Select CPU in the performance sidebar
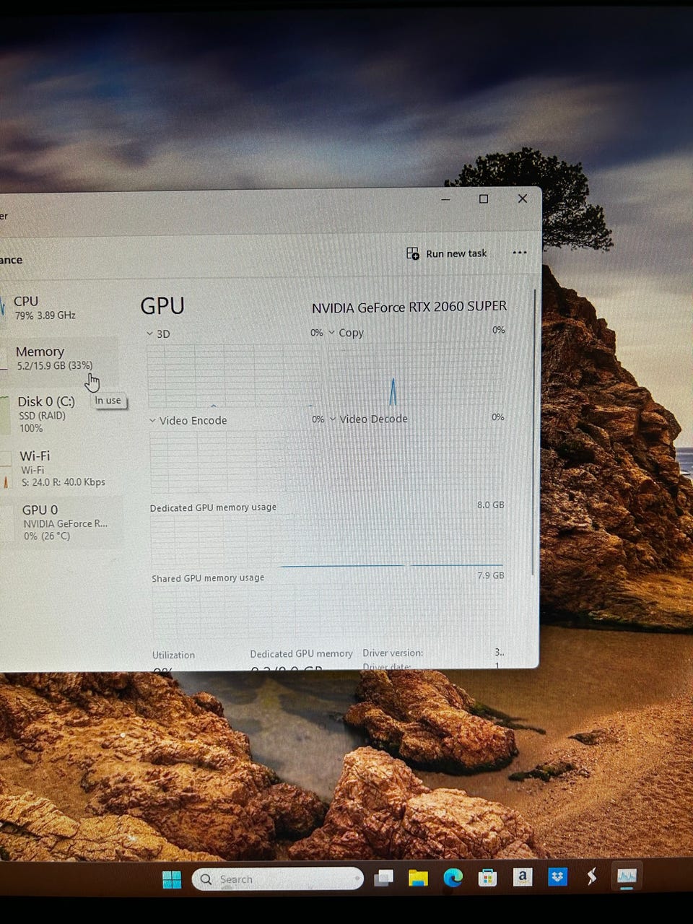Image resolution: width=693 pixels, height=924 pixels. click(59, 308)
